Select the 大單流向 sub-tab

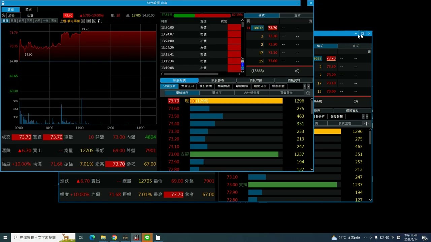coord(187,86)
